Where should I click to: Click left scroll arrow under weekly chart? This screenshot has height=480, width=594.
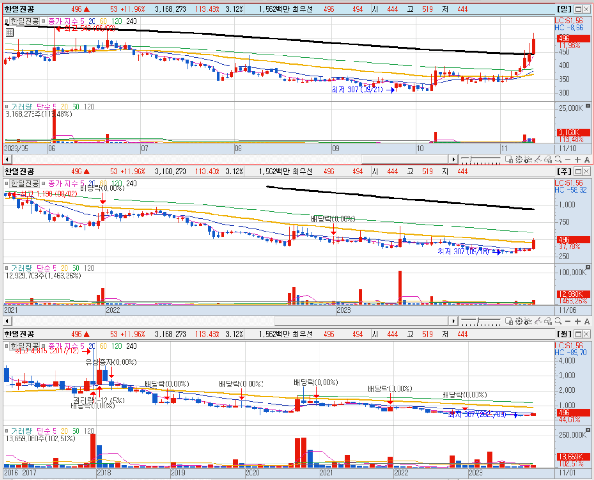(7, 321)
